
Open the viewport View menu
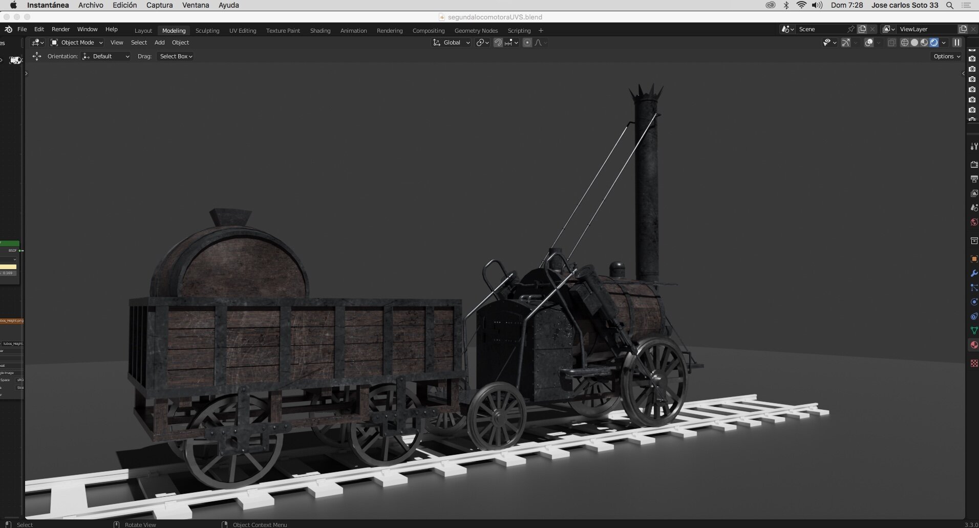pyautogui.click(x=117, y=42)
